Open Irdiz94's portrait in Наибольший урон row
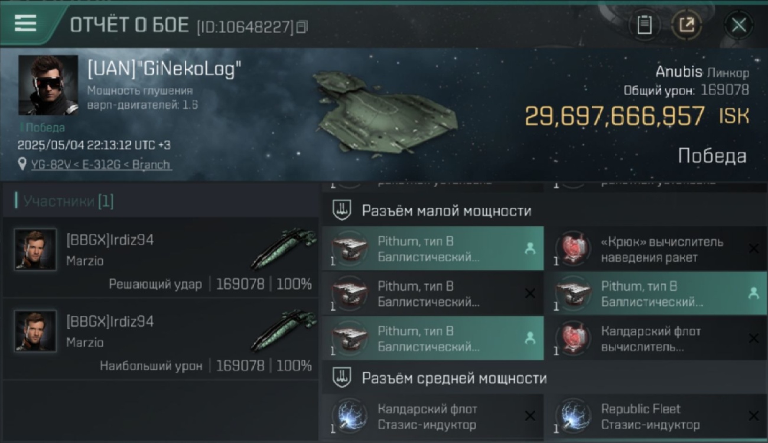This screenshot has height=443, width=768. 35,331
